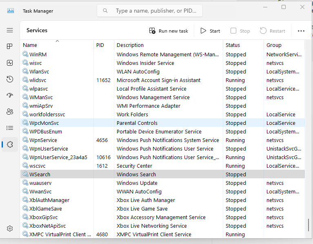Viewport: 313px width, 244px height.
Task: Open the Performance page icon
Action: [10, 63]
